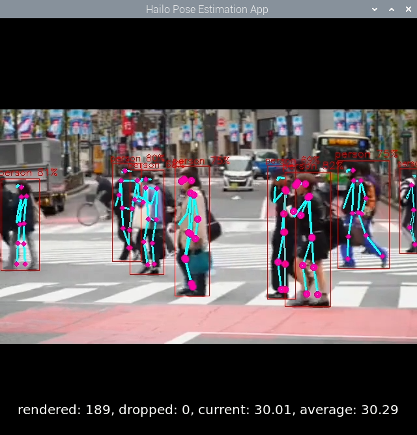Maximize the Hailo Pose Estimation App window
Screen dimensions: 417x435
click(392, 9)
